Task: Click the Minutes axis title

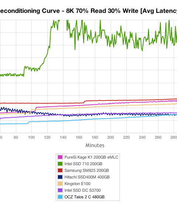Action: 95,145
